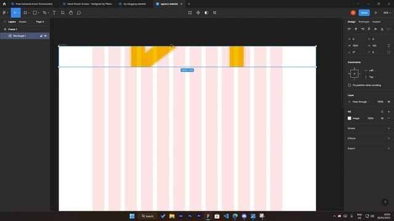Select the Hand tool
Screen dimensions: 394x221
coord(71,13)
